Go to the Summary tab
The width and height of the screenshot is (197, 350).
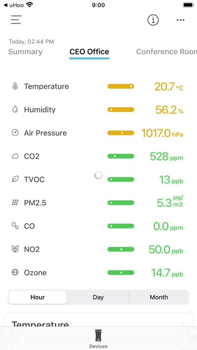[25, 52]
